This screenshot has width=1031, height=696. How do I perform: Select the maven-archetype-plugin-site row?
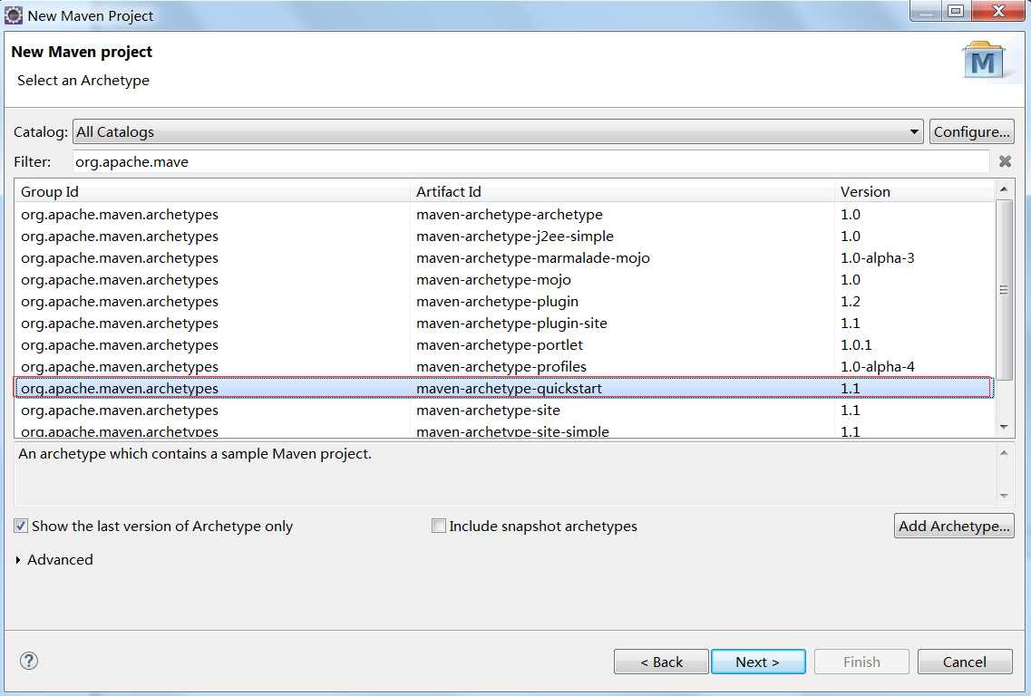tap(504, 323)
